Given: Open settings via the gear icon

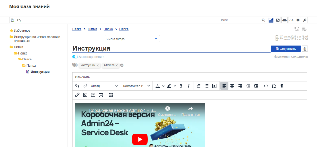Looking at the screenshot, I should click(x=298, y=20).
